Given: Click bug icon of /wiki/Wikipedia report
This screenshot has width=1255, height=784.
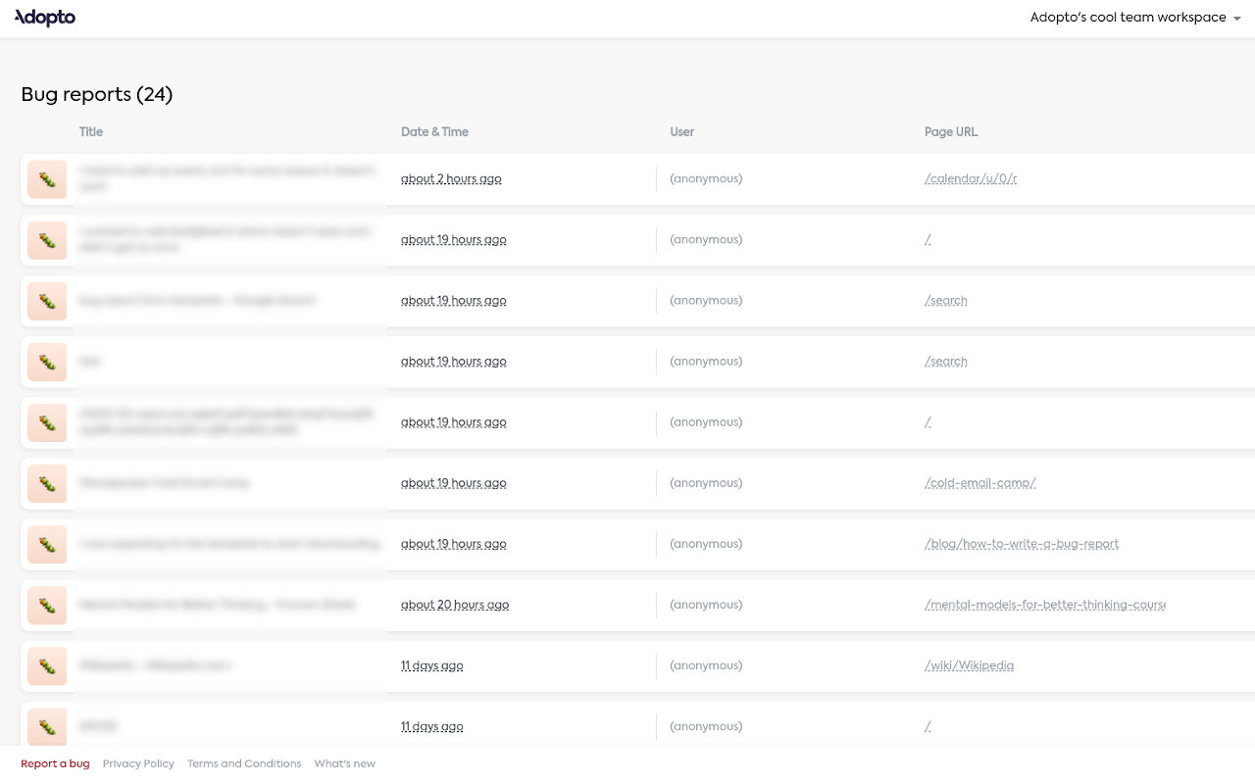Looking at the screenshot, I should 47,665.
